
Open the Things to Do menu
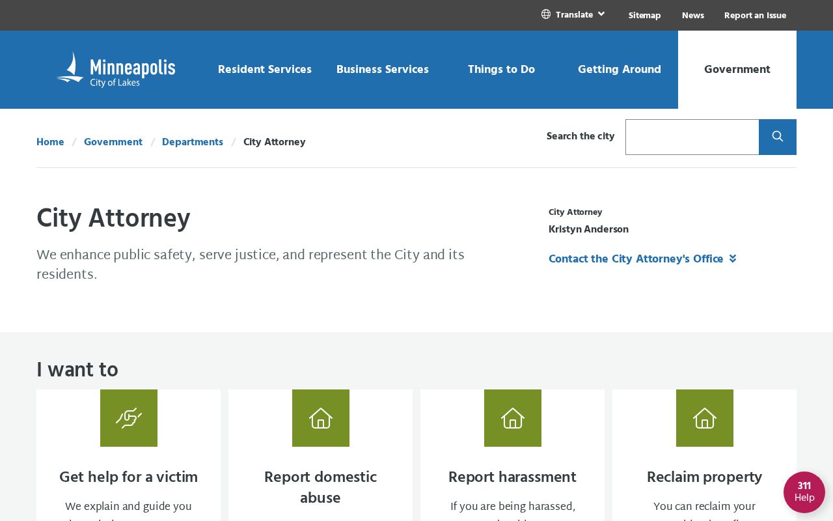501,69
